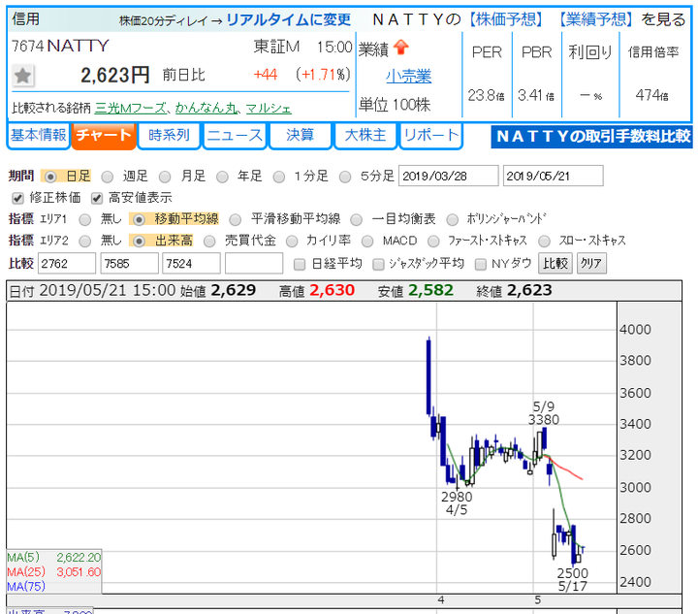Select 一目均衡表 indicator radio
Viewport: 698px width, 614px height.
(356, 219)
